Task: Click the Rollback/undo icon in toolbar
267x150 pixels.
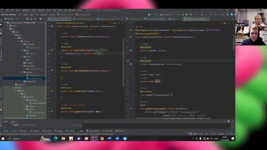Action: [x=222, y=15]
